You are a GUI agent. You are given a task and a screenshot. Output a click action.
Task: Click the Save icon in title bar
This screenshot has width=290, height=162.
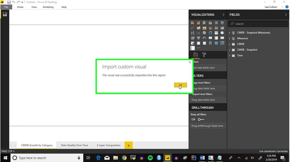point(9,2)
